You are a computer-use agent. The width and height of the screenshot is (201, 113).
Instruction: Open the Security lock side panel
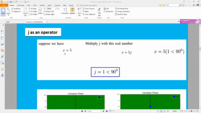click(x=2, y=69)
